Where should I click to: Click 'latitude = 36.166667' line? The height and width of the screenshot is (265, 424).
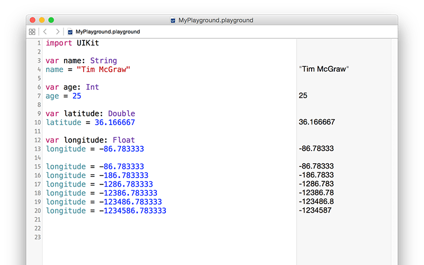[x=90, y=122]
